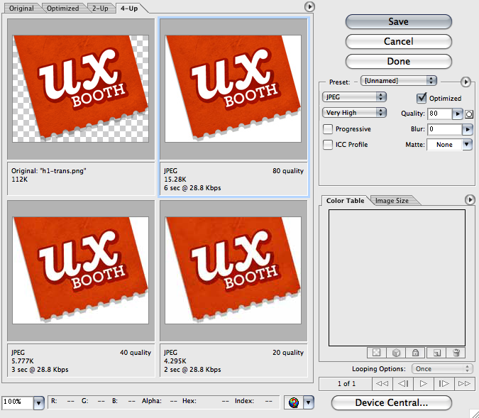This screenshot has width=479, height=418.
Task: Click the "5.777K" file size text
Action: (x=23, y=361)
